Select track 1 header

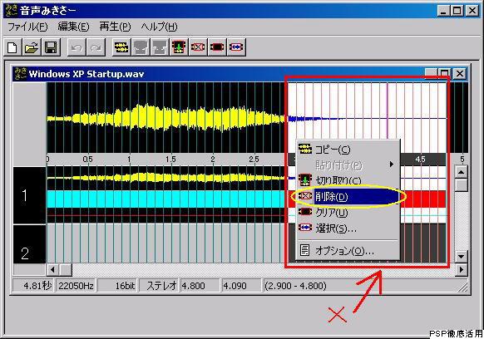[x=30, y=195]
